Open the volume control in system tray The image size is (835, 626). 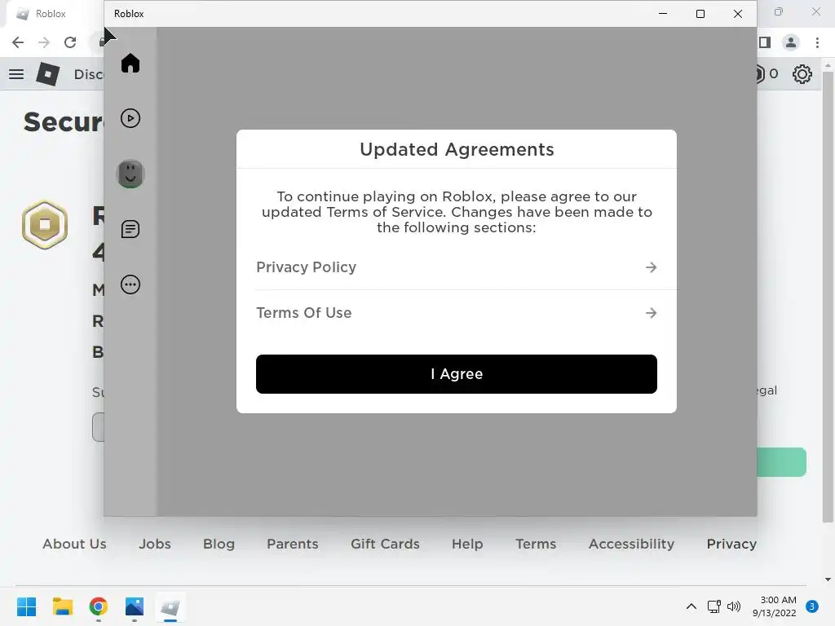point(734,606)
